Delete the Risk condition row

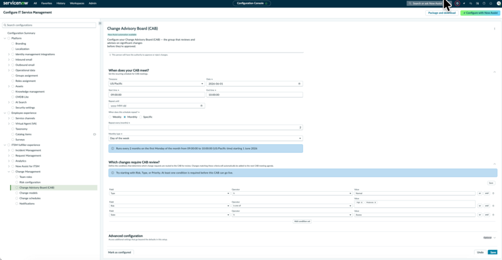coord(493,205)
